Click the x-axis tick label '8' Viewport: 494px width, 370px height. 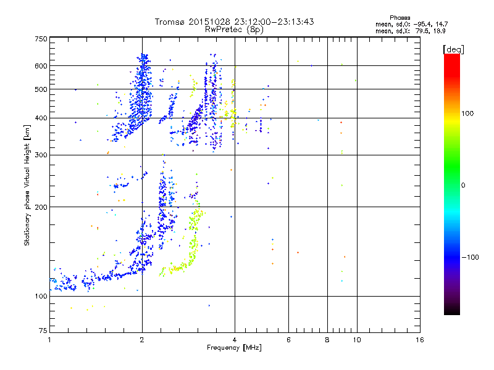(327, 340)
